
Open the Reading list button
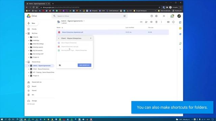pyautogui.click(x=177, y=11)
